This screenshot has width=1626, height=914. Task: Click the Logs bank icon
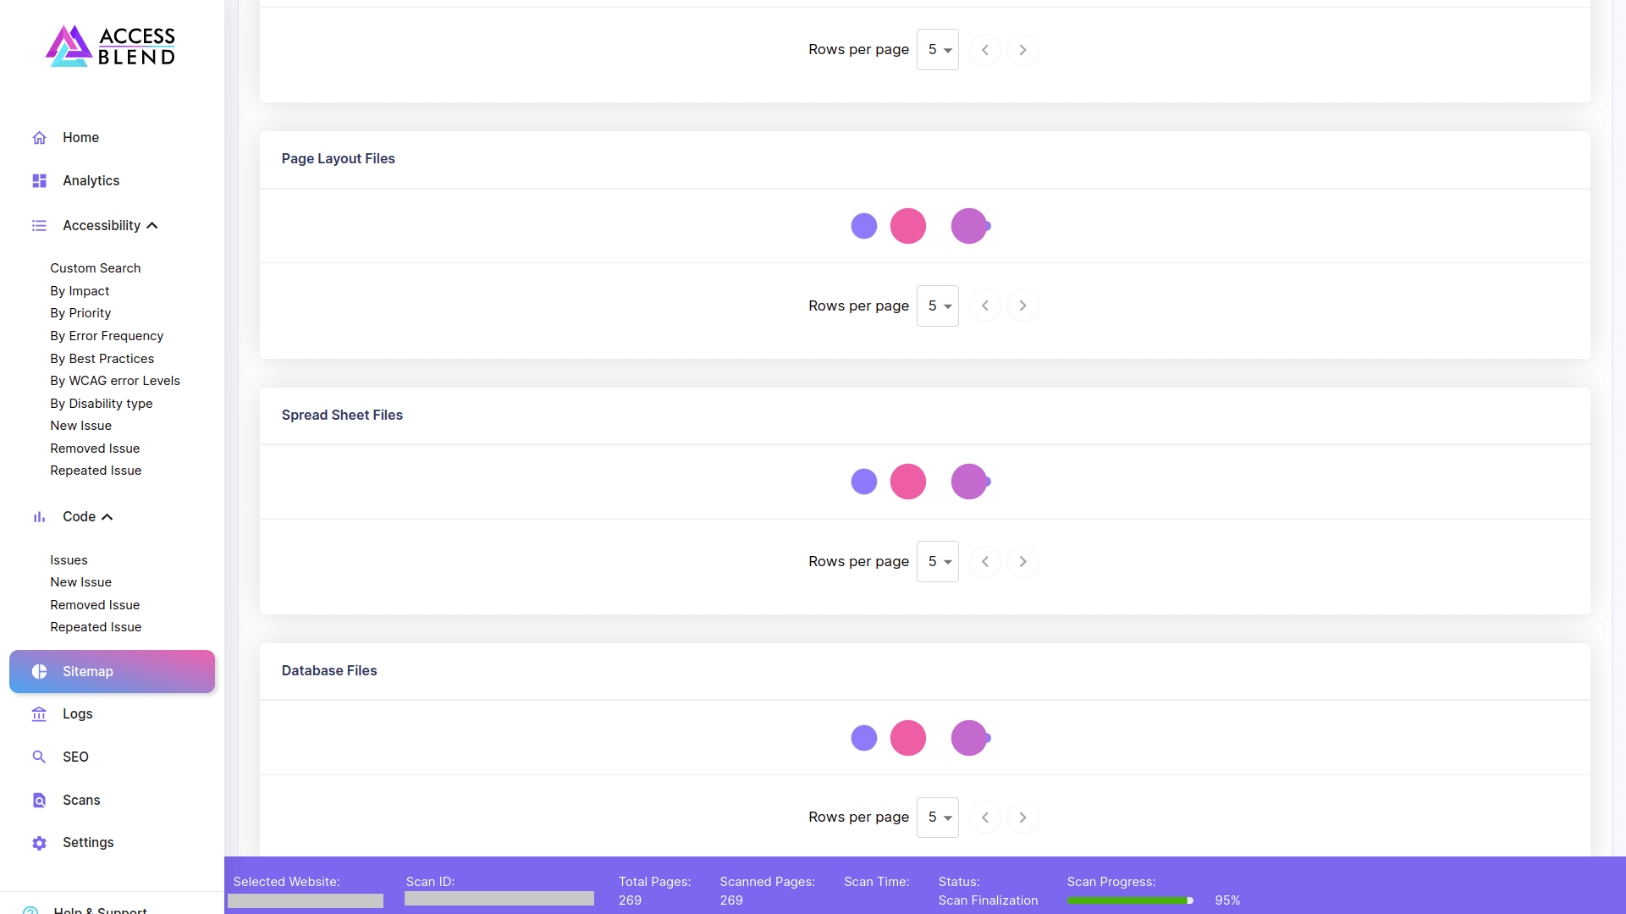coord(39,714)
